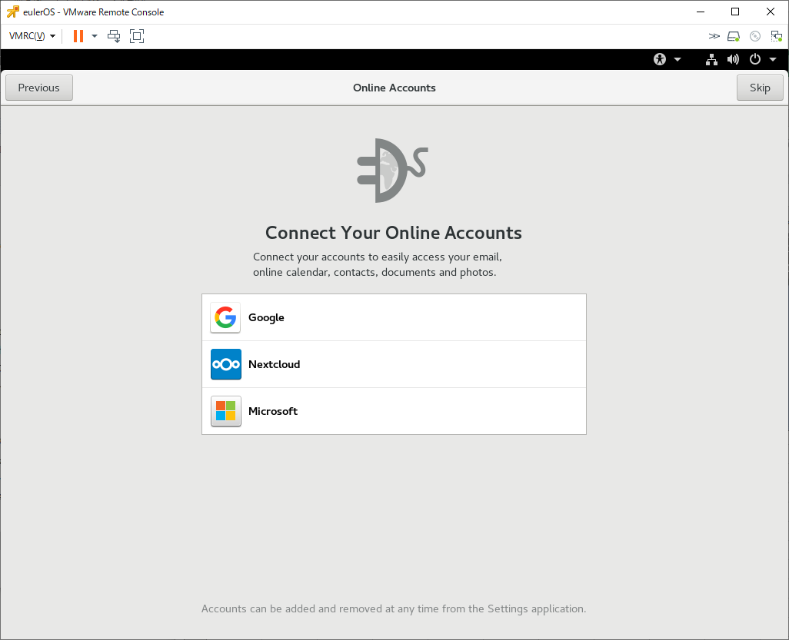Select the Google account provider
Screen dimensions: 789x640
tap(394, 317)
